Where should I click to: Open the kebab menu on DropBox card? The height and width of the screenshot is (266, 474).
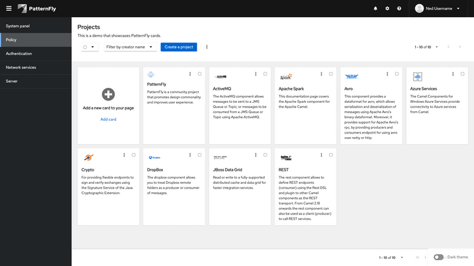click(x=190, y=155)
